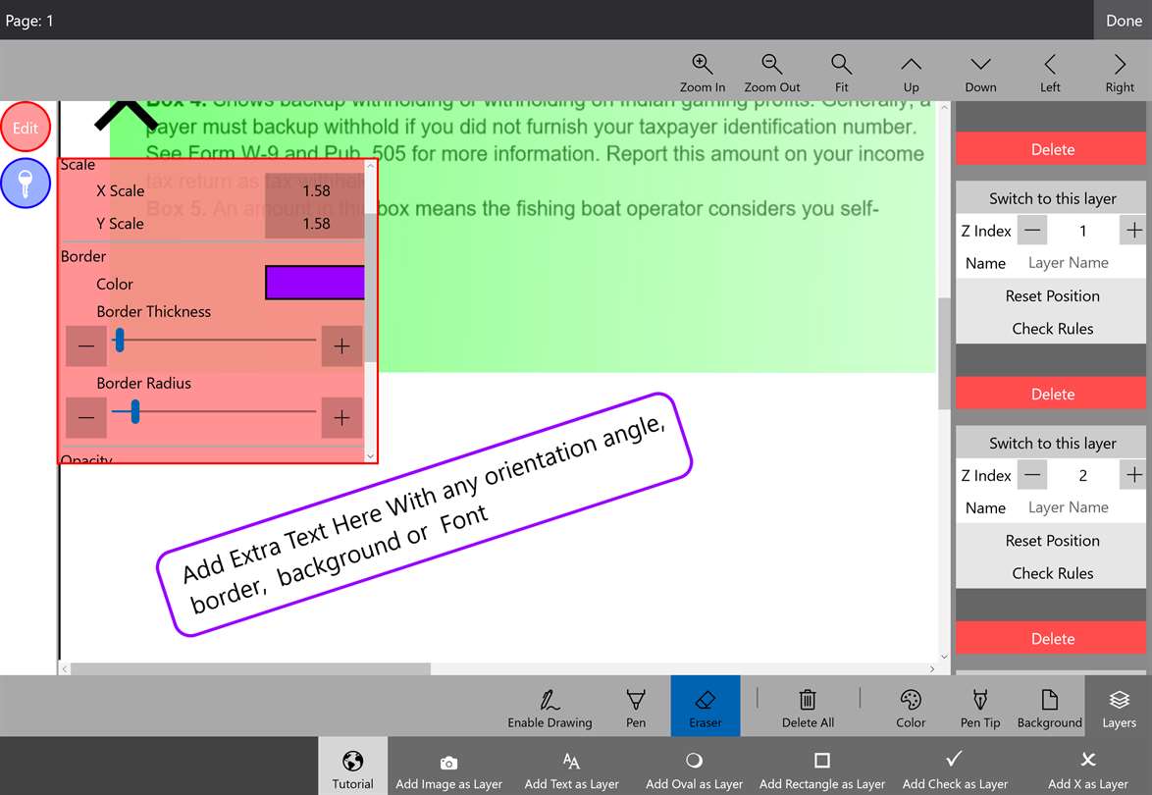
Task: Click the properties panel scroll down arrow
Action: tap(370, 456)
